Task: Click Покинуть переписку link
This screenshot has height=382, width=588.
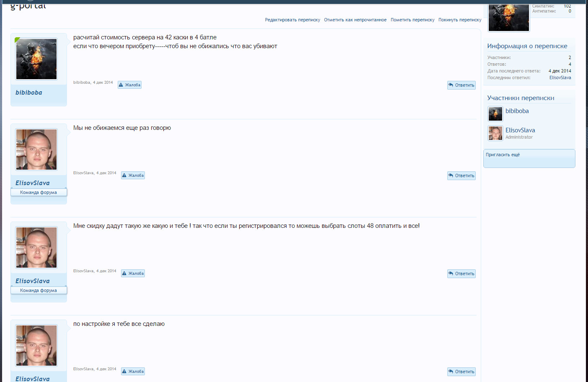Action: [x=460, y=20]
